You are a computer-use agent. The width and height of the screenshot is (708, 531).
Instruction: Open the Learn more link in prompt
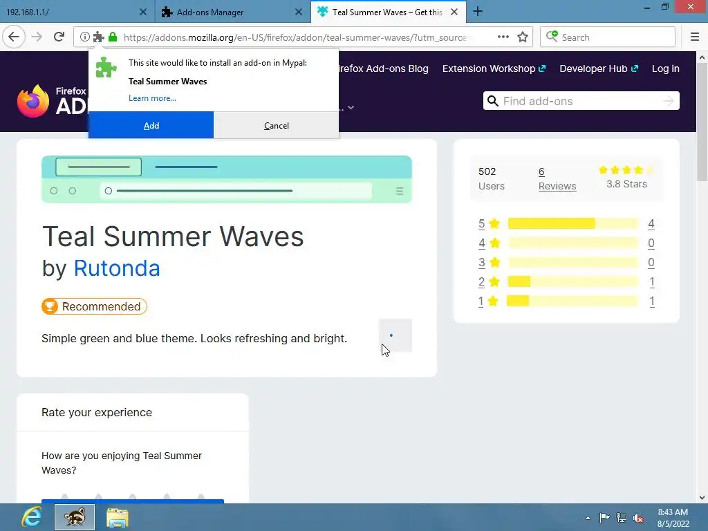click(x=152, y=98)
